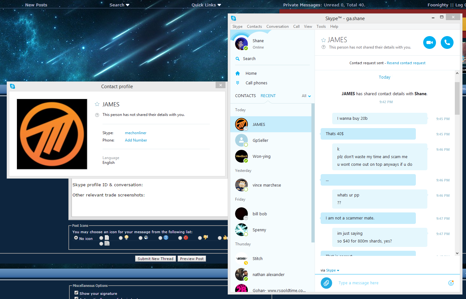Viewport: 466px width, 299px height.
Task: Open the Conversation menu
Action: 278,27
